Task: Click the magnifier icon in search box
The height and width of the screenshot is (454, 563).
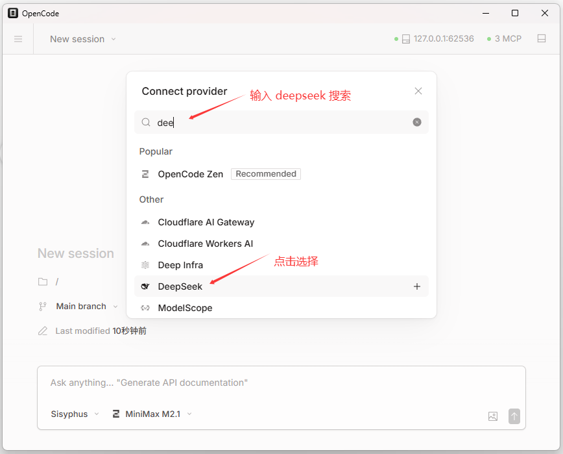Action: point(146,122)
